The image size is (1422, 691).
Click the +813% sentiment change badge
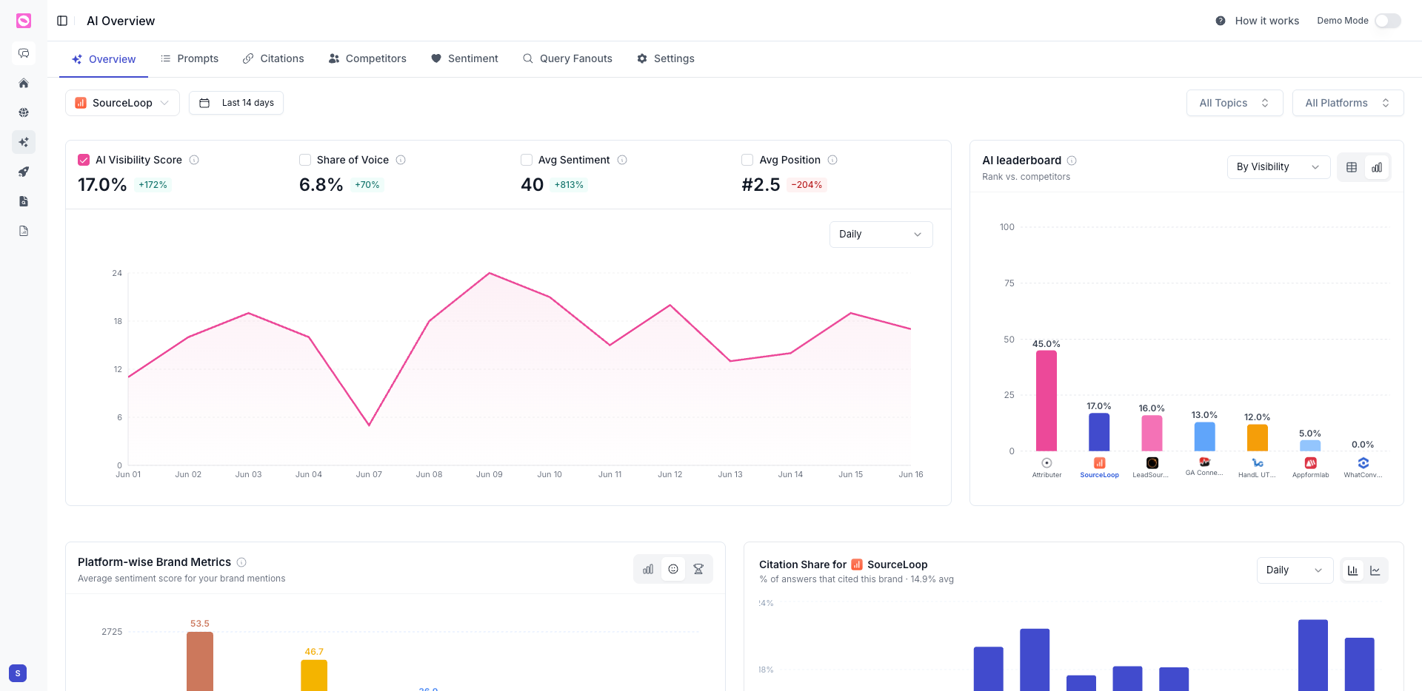[x=569, y=185]
